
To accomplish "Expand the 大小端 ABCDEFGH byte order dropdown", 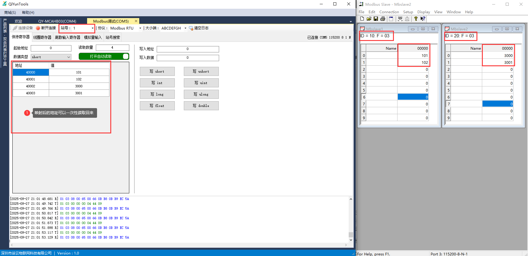I will tap(185, 28).
